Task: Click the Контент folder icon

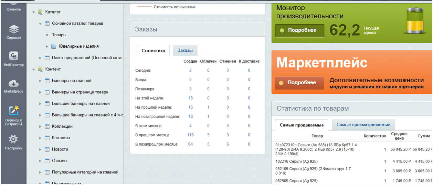Action: (40, 69)
